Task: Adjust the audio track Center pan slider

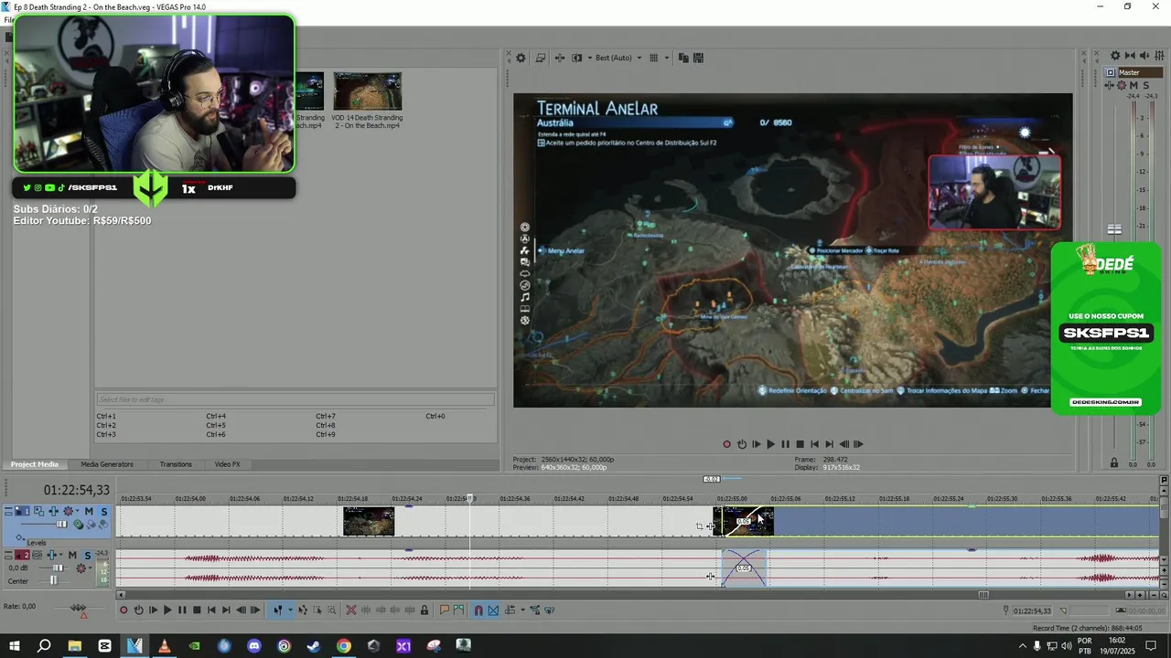Action: 54,580
